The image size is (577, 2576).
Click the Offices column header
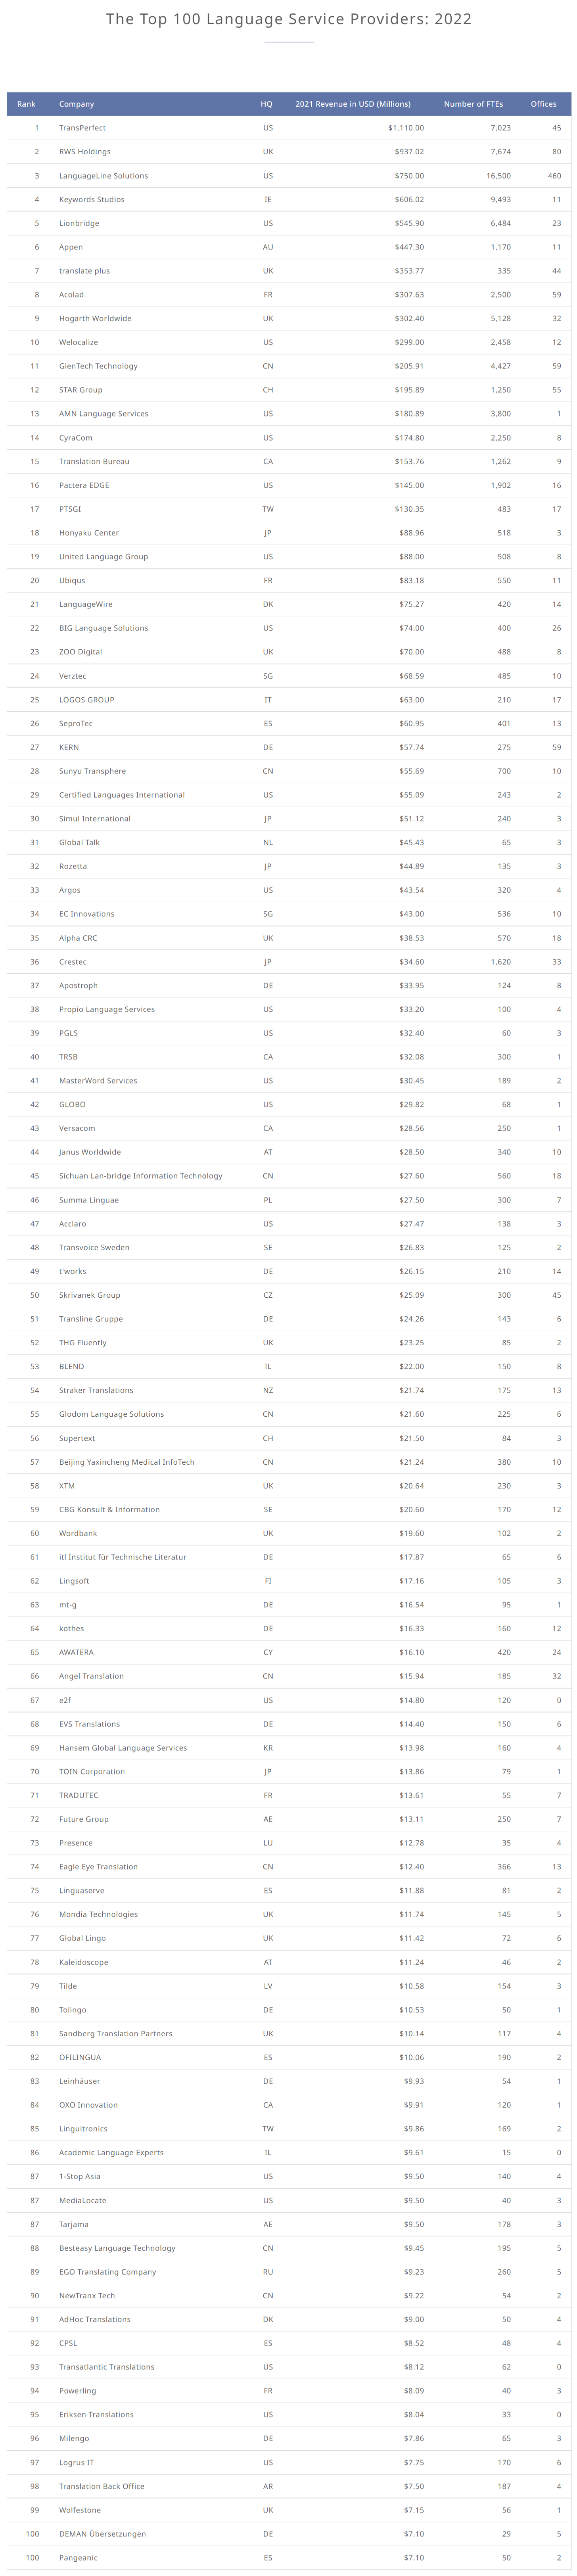click(x=543, y=104)
